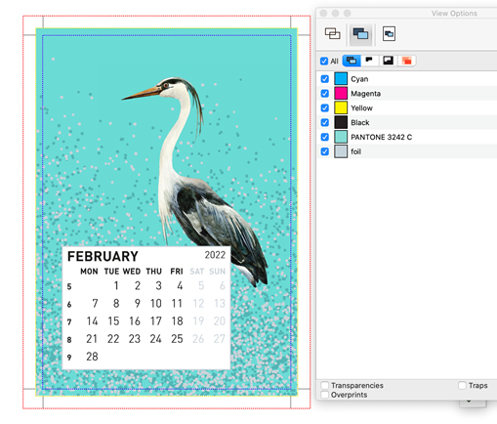
Task: Select the blue process-colors filter icon
Action: (352, 61)
